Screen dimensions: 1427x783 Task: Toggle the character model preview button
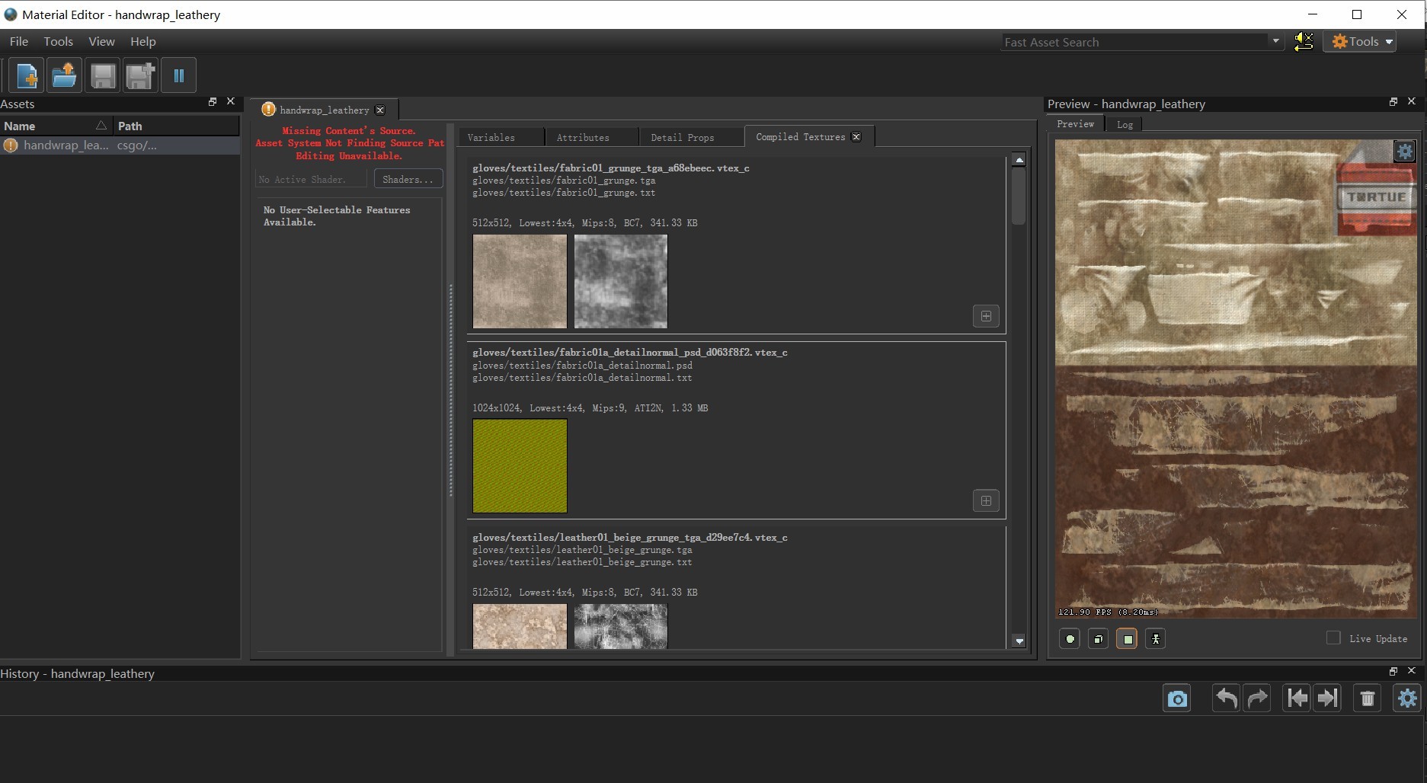coord(1156,639)
